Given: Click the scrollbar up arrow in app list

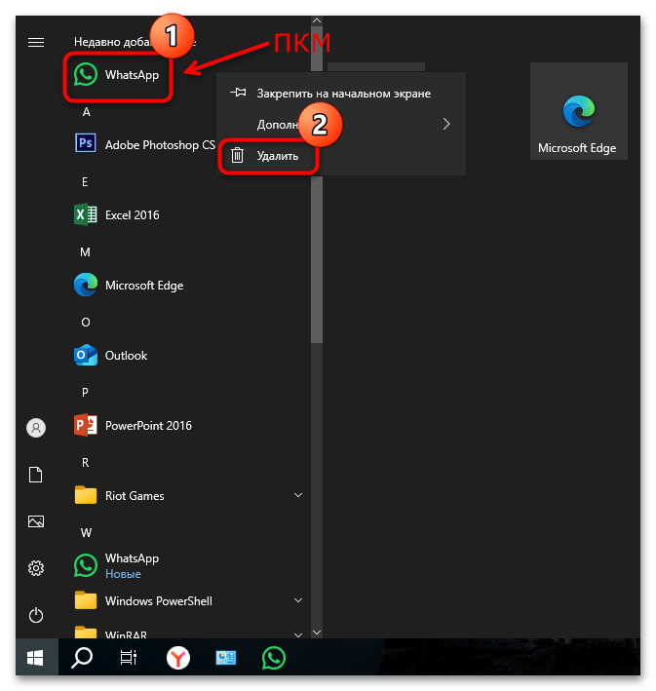Looking at the screenshot, I should coord(317,20).
